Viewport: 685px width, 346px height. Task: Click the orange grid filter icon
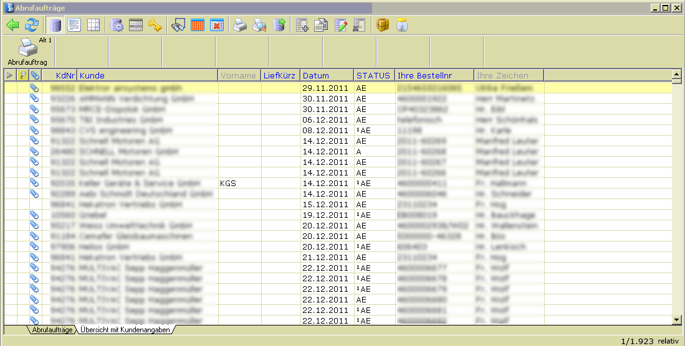198,25
